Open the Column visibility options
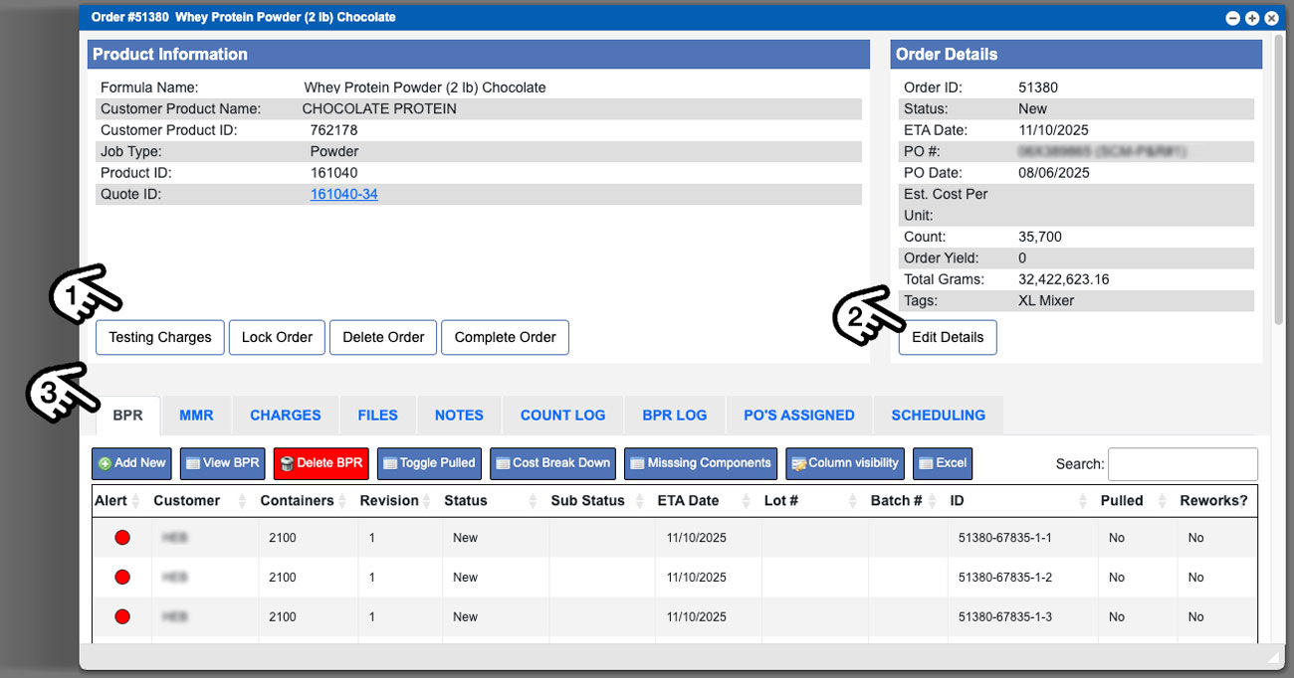The height and width of the screenshot is (678, 1294). pyautogui.click(x=844, y=463)
